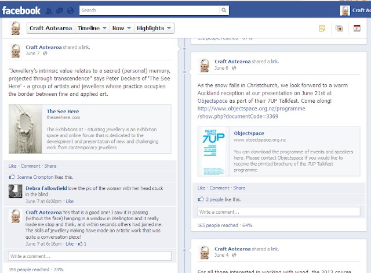The height and width of the screenshot is (273, 371).
Task: Open the photo icon next to note icon
Action: (x=339, y=28)
